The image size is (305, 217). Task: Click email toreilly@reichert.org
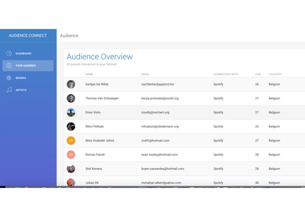tap(155, 112)
